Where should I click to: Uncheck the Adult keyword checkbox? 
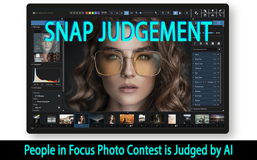click(194, 54)
